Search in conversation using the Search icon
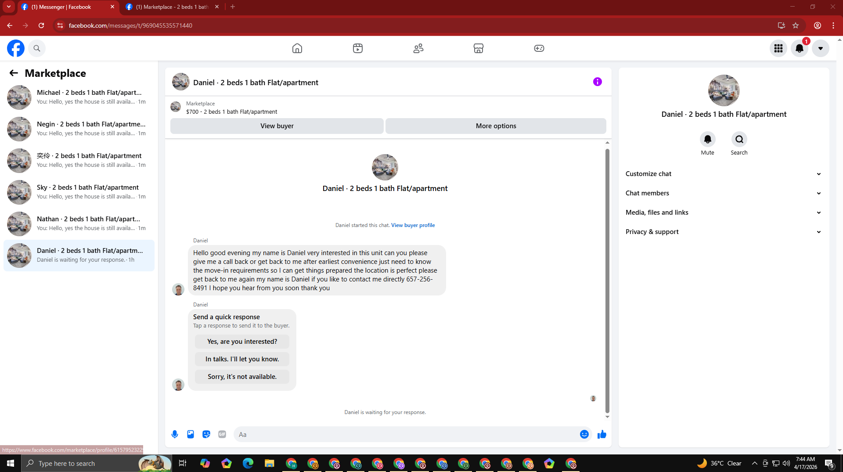843x472 pixels. click(x=739, y=139)
